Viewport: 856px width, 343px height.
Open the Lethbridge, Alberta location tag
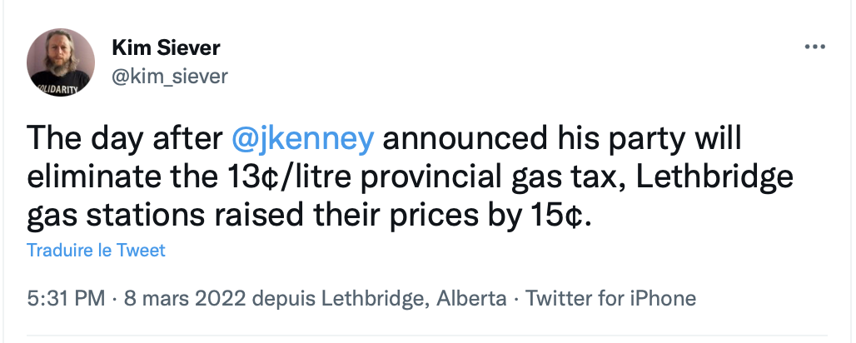[413, 299]
